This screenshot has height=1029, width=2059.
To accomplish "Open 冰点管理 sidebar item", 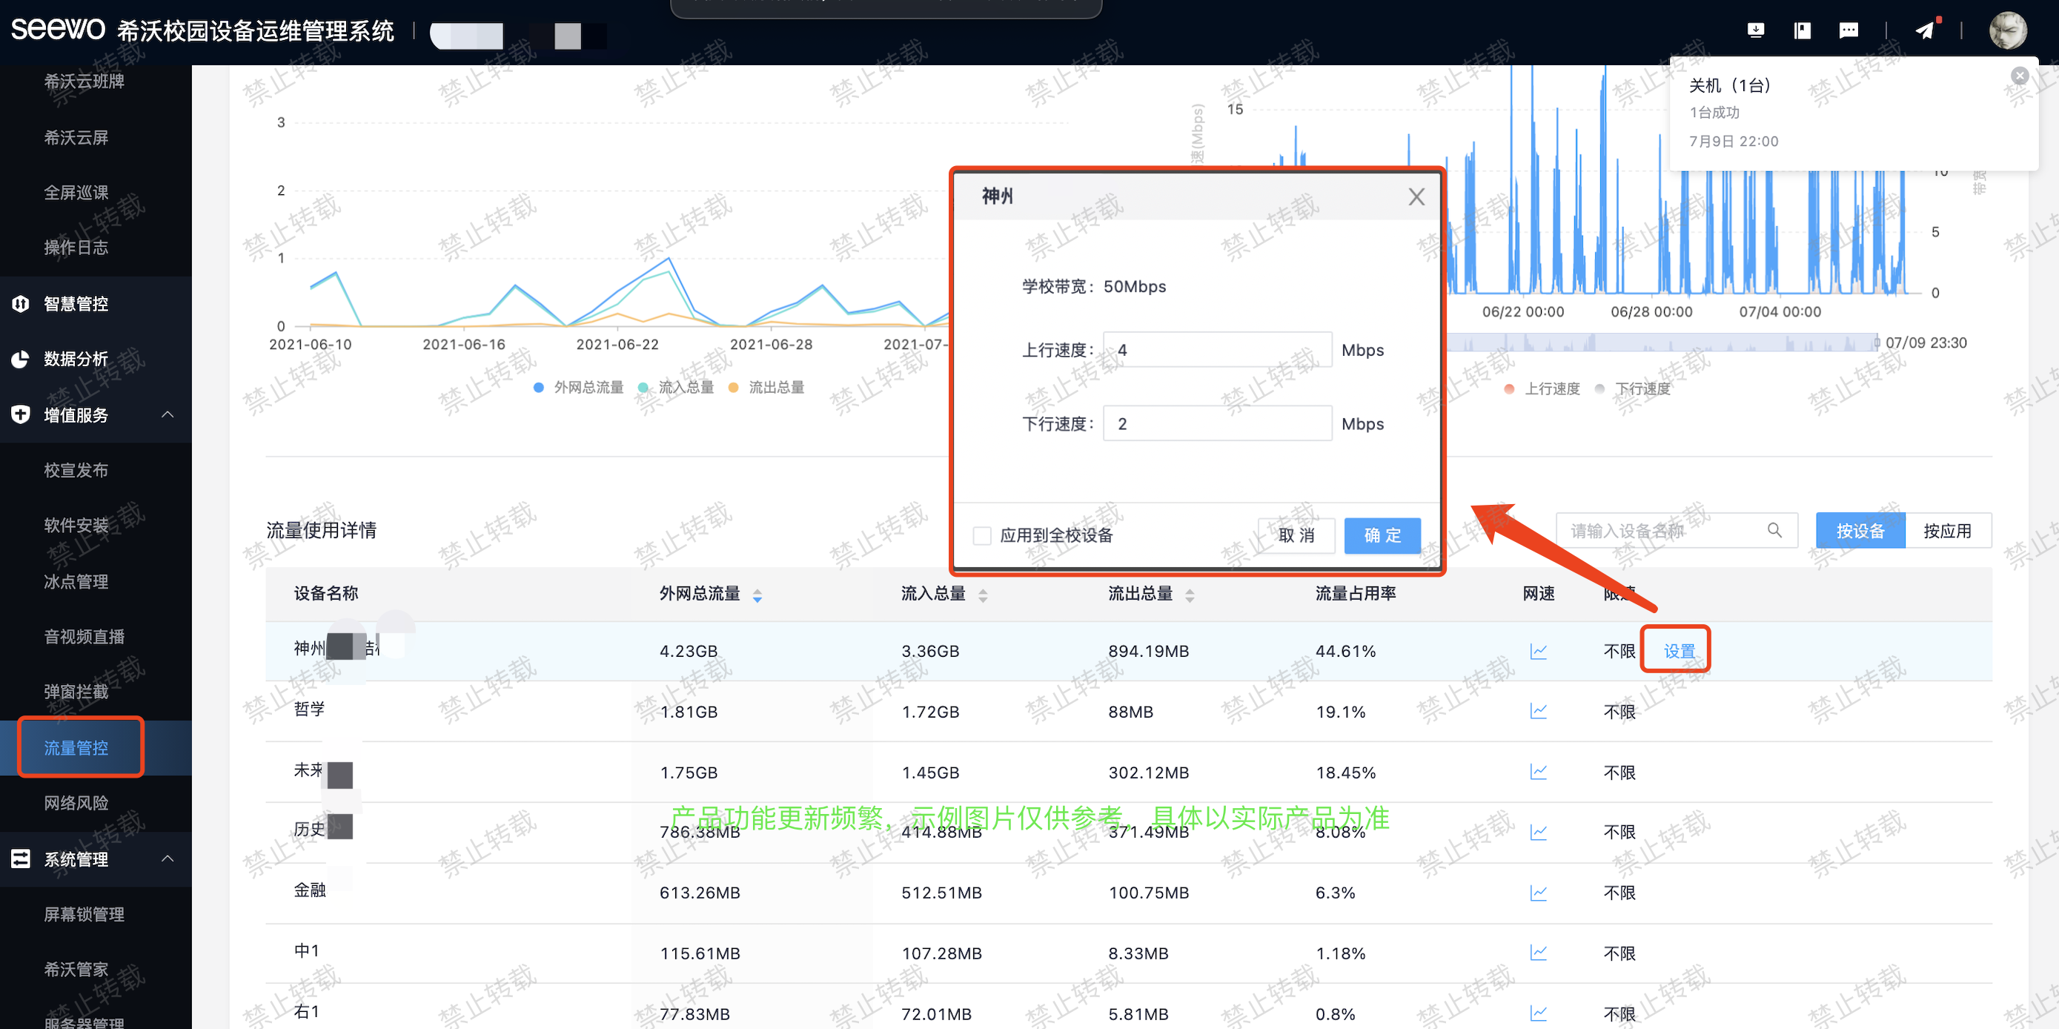I will 76,581.
